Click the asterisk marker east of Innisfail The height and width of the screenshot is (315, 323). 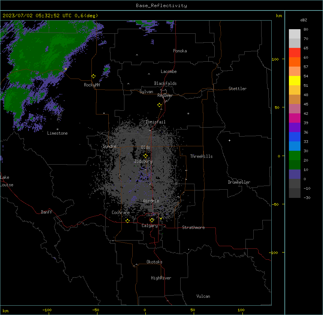[x=188, y=113]
